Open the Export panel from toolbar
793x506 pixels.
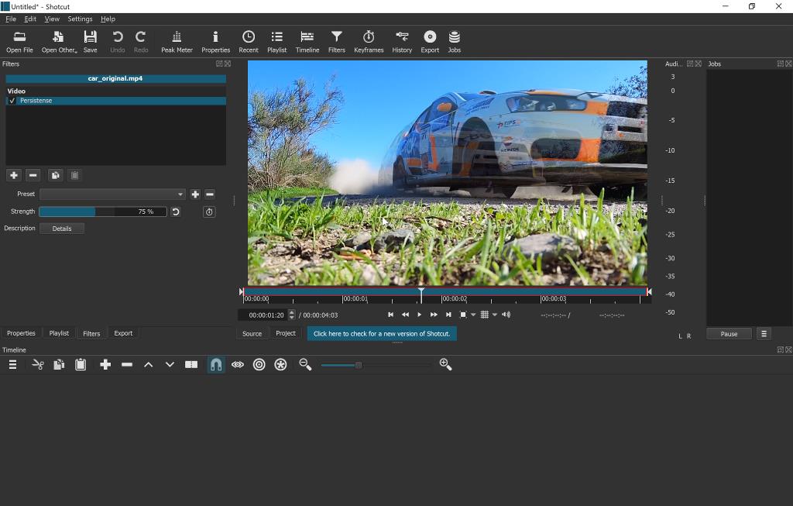pyautogui.click(x=430, y=42)
